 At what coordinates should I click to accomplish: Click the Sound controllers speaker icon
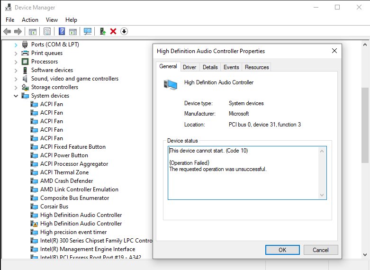click(25, 79)
